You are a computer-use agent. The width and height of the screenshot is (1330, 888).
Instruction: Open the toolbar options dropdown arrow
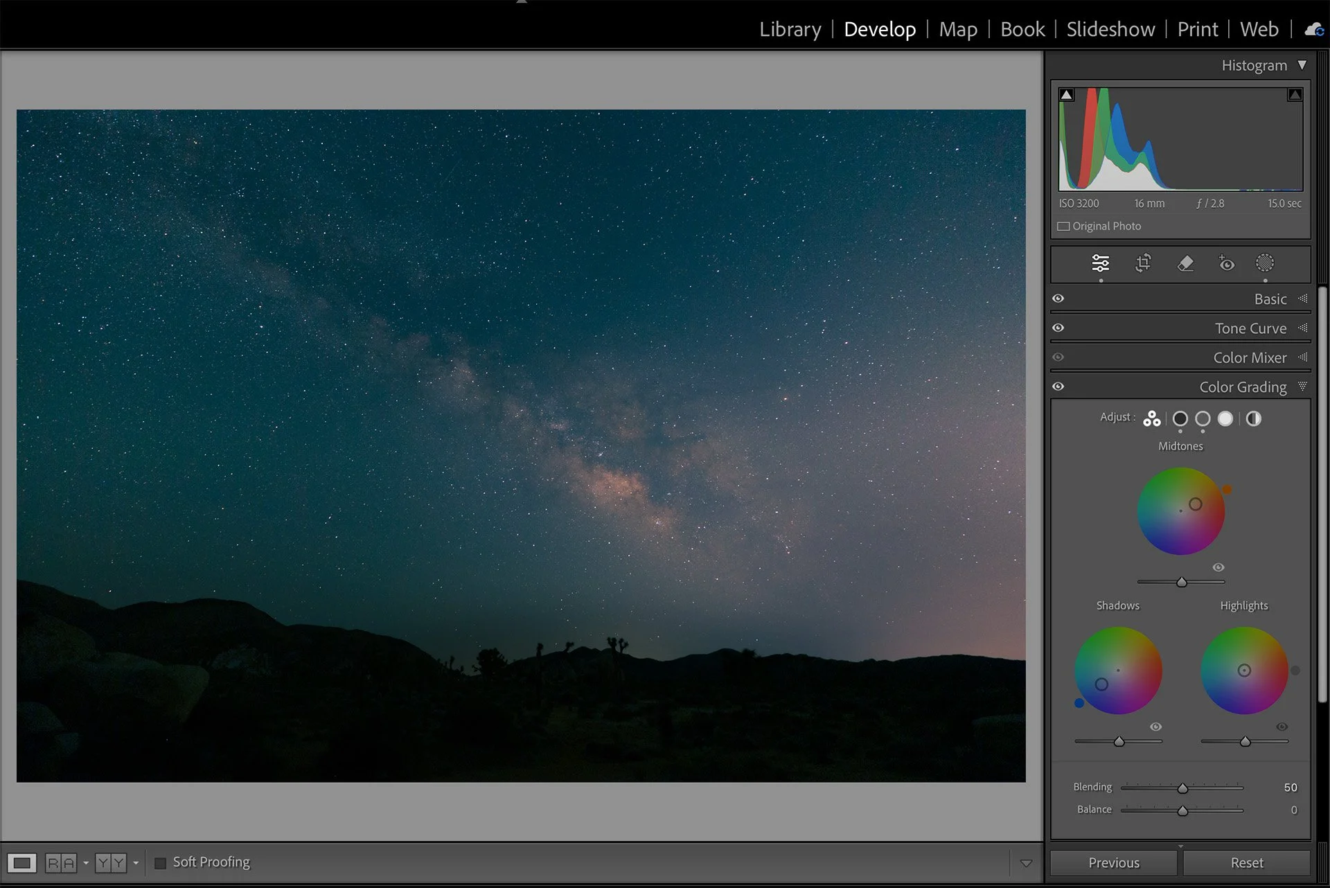[1026, 863]
